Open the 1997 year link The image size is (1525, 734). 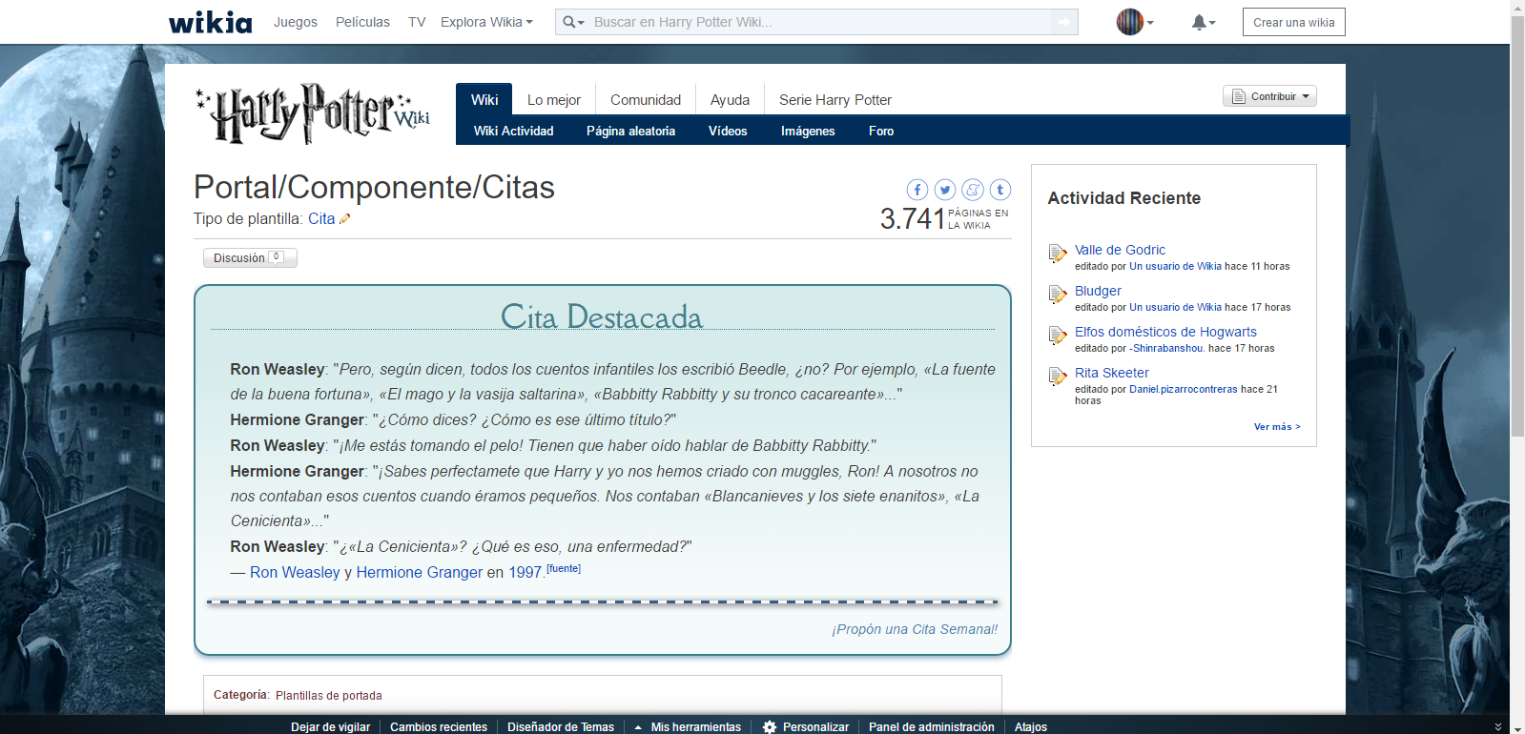point(525,572)
